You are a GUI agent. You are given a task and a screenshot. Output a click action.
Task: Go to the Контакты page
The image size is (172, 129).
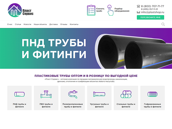click(x=74, y=24)
